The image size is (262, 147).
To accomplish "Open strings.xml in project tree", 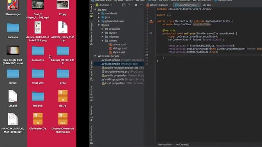I will tap(117, 48).
